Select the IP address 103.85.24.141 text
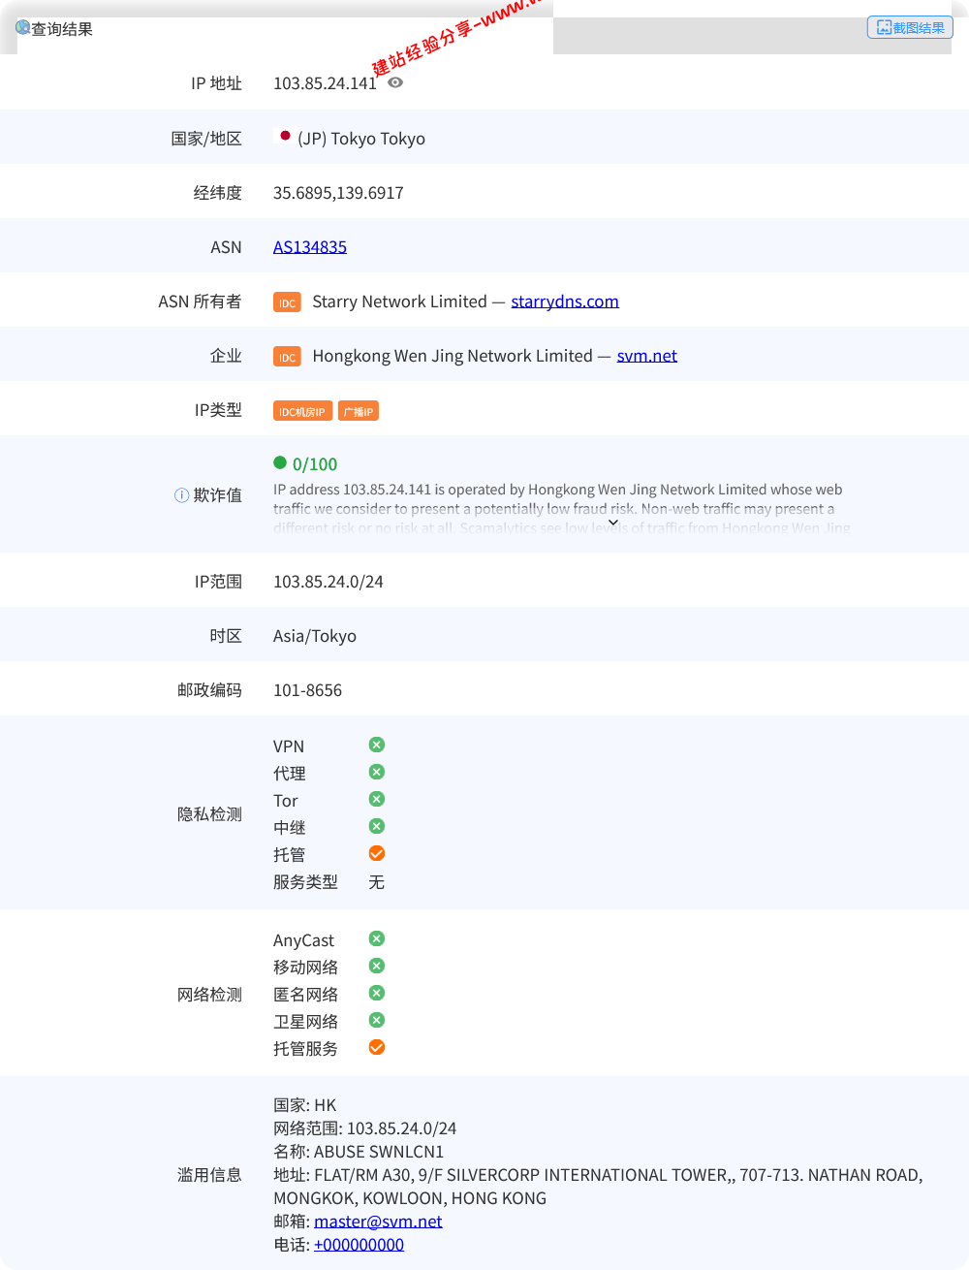The height and width of the screenshot is (1270, 969). (x=325, y=83)
